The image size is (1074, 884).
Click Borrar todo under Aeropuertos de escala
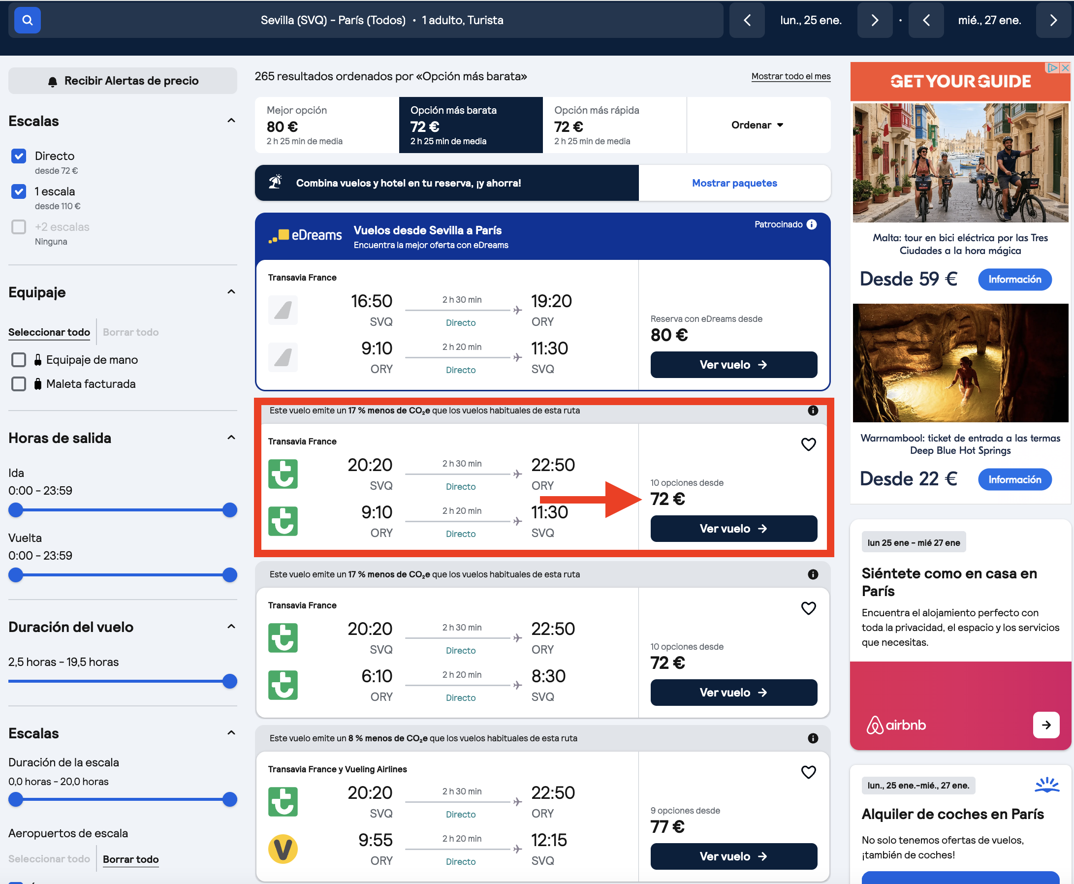point(131,859)
